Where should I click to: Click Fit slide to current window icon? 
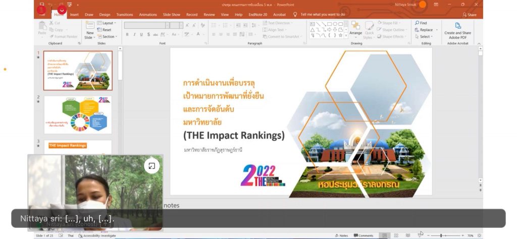[x=479, y=235]
